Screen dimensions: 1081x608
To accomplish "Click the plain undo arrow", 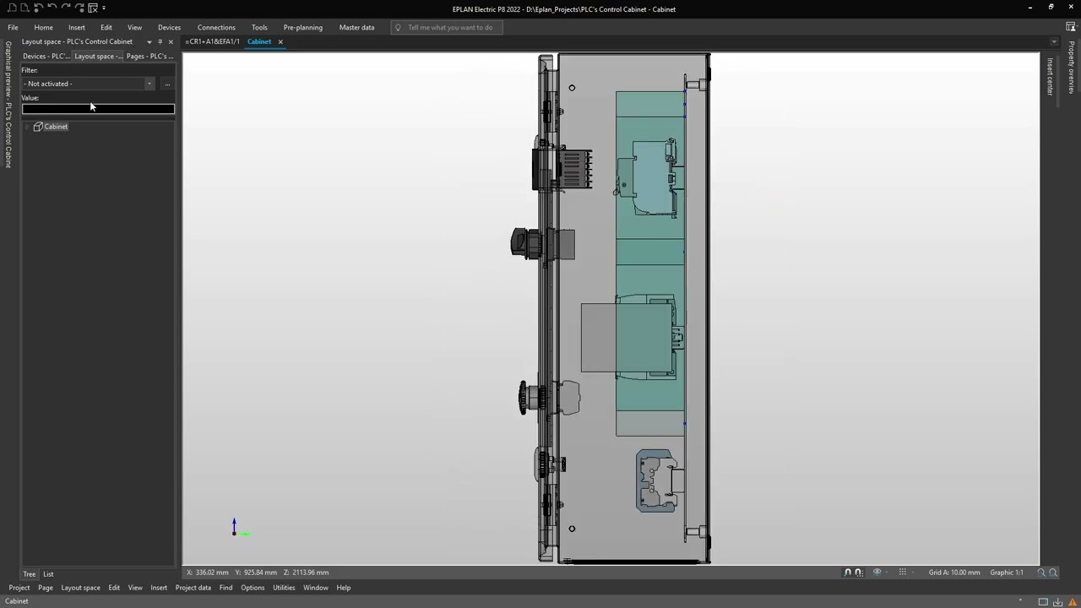I will pyautogui.click(x=52, y=7).
